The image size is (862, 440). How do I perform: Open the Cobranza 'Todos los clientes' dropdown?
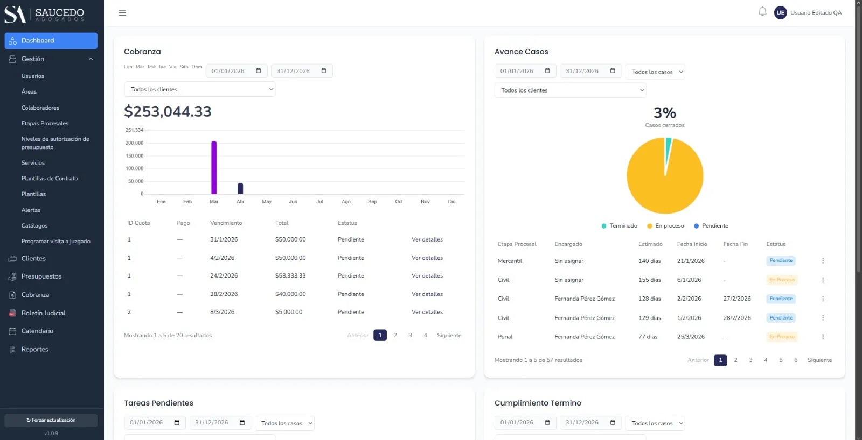pos(199,89)
